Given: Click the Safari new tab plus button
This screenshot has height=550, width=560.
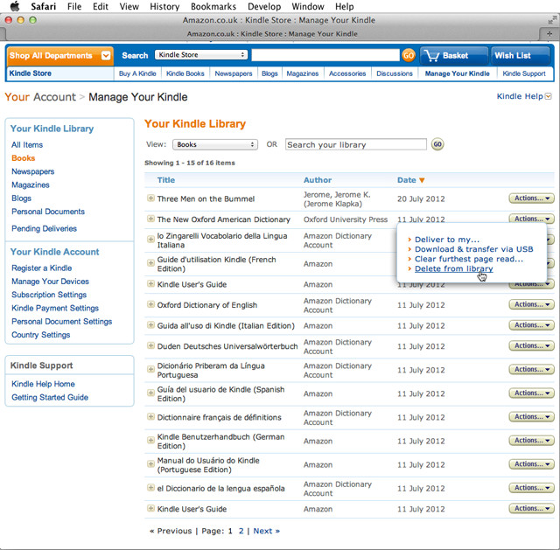Looking at the screenshot, I should [x=549, y=33].
